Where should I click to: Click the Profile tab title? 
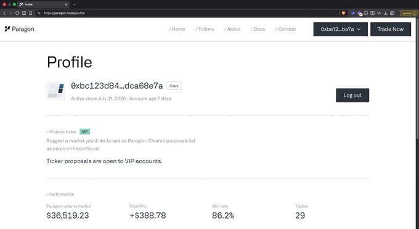click(28, 4)
